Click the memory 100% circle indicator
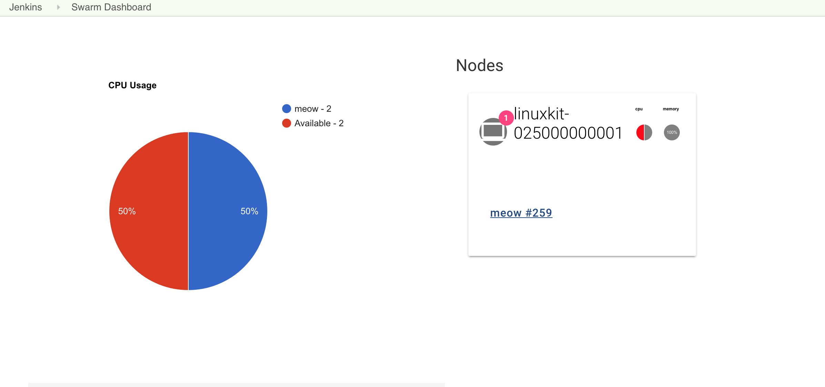 coord(672,132)
